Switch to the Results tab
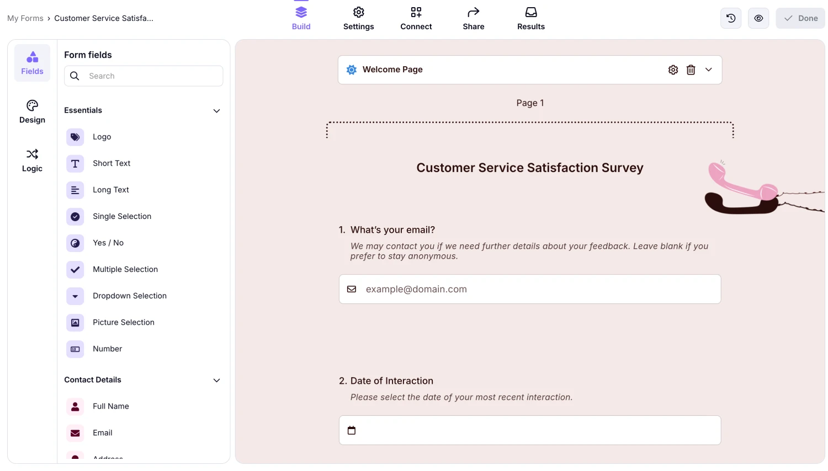The width and height of the screenshot is (828, 471). [530, 18]
